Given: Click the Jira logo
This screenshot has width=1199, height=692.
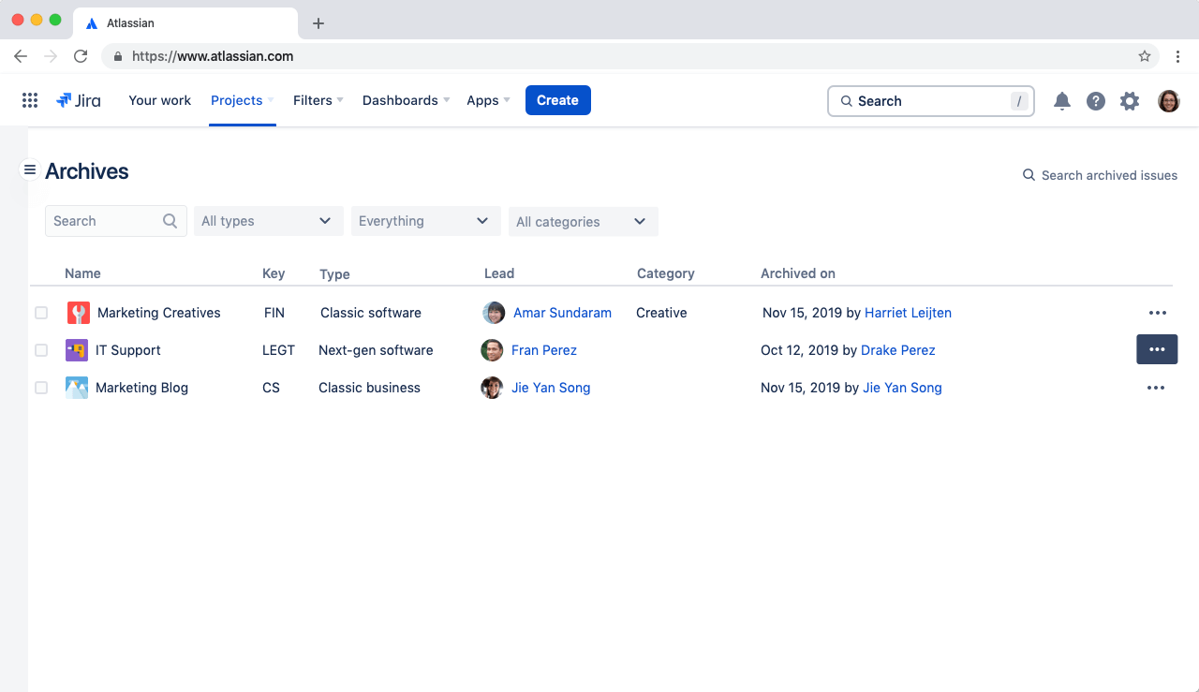Looking at the screenshot, I should click(x=79, y=100).
